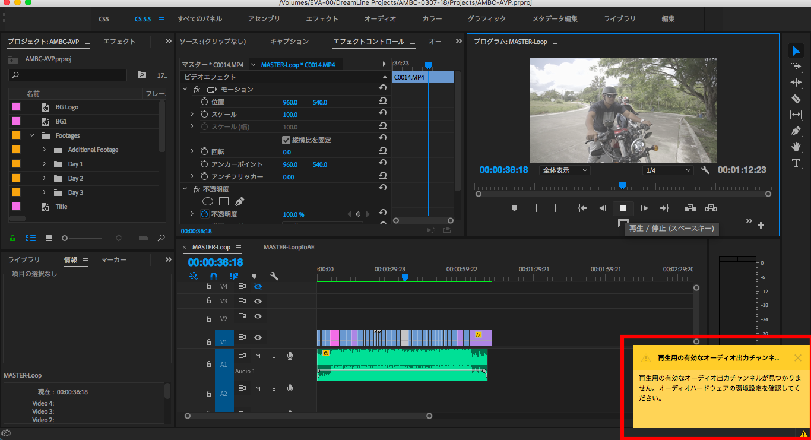811x440 pixels.
Task: Open the MASTER-LoopToAE sequence tab
Action: click(x=289, y=247)
